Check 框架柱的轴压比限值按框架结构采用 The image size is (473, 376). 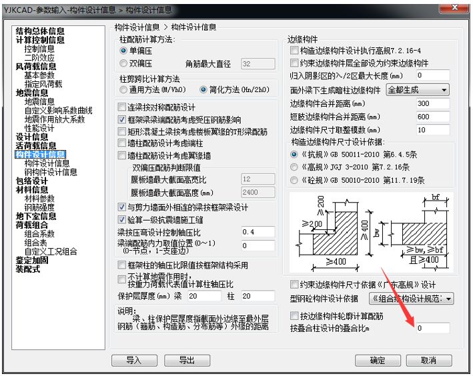pyautogui.click(x=121, y=265)
